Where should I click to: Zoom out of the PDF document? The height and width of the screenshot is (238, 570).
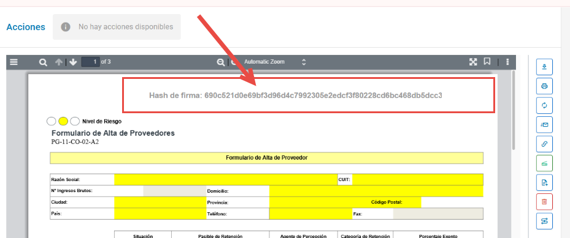point(221,62)
